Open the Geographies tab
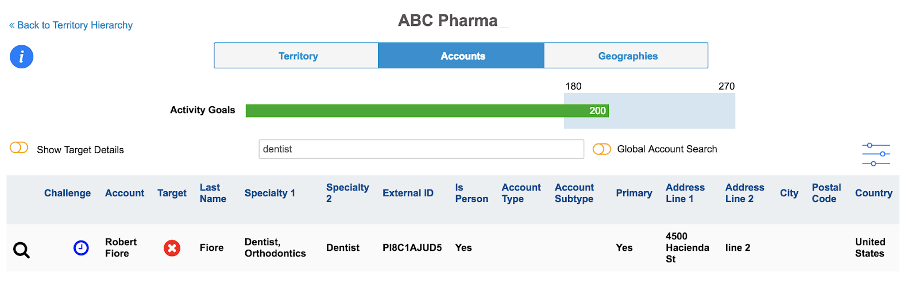919x291 pixels. (x=627, y=56)
